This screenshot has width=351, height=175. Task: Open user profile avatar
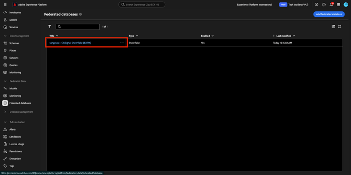pyautogui.click(x=346, y=5)
